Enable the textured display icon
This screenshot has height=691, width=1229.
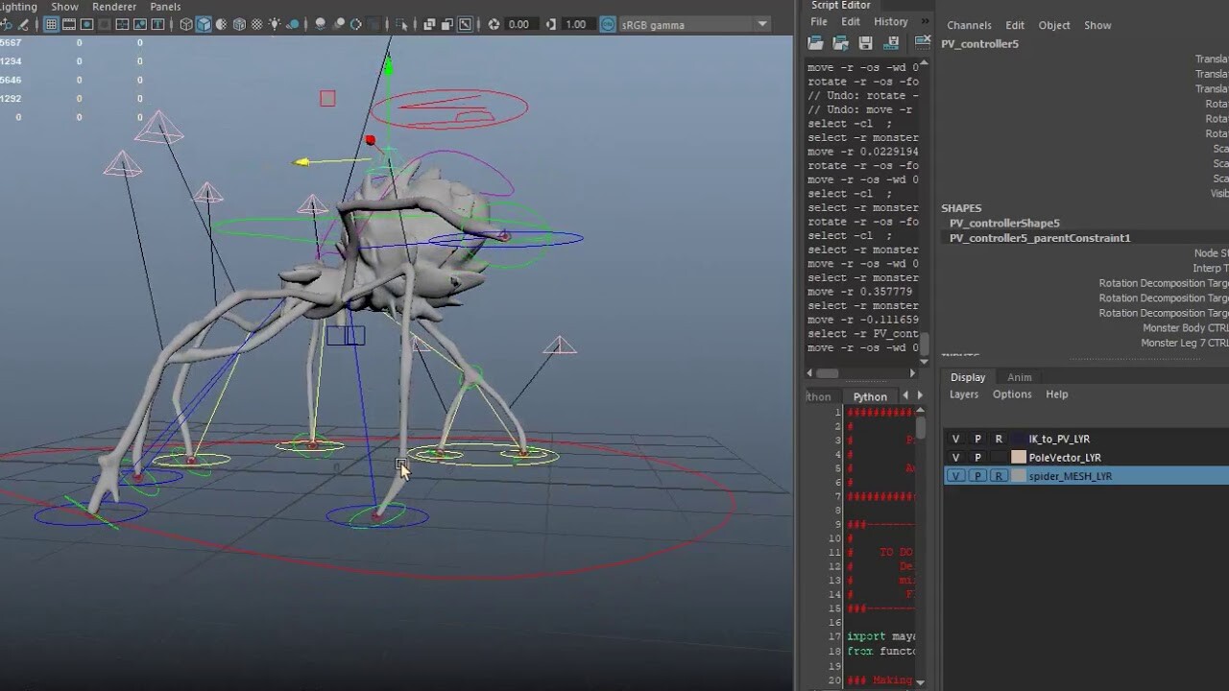point(239,25)
